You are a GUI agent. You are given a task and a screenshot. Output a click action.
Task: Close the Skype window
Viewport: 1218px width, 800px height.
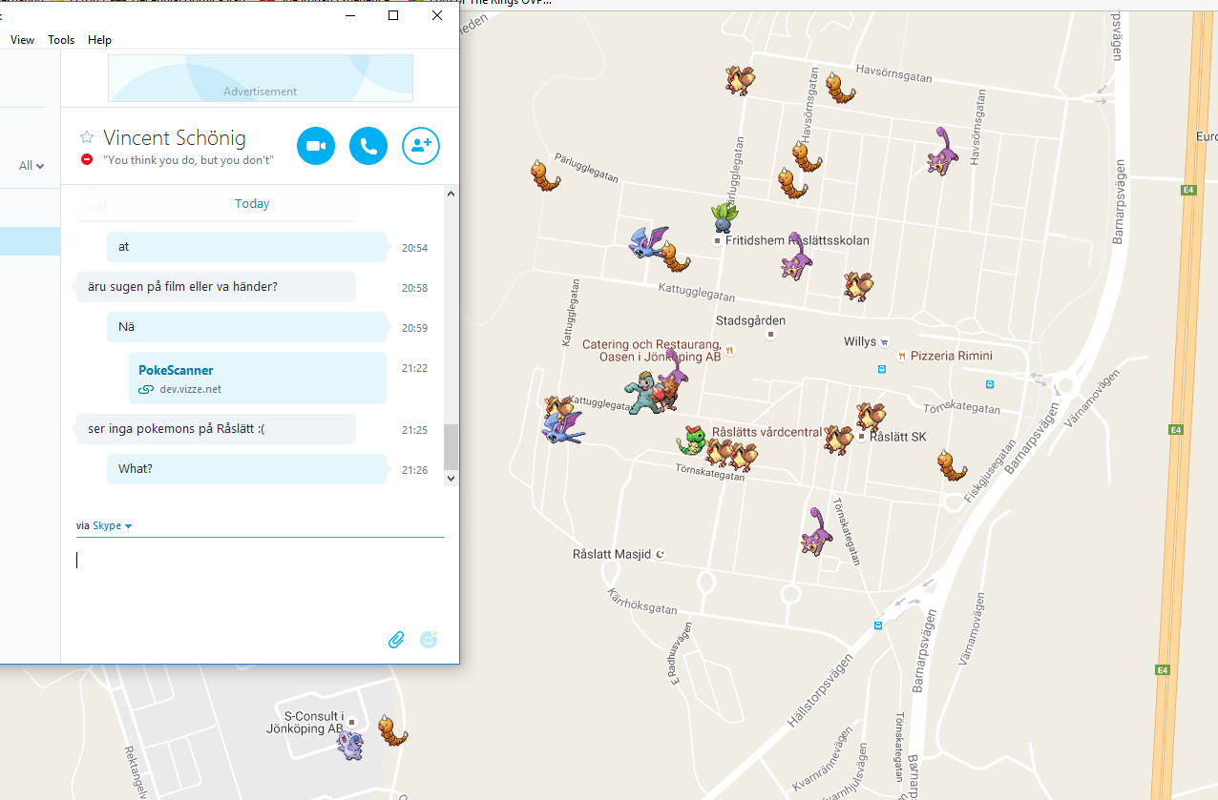click(x=437, y=15)
